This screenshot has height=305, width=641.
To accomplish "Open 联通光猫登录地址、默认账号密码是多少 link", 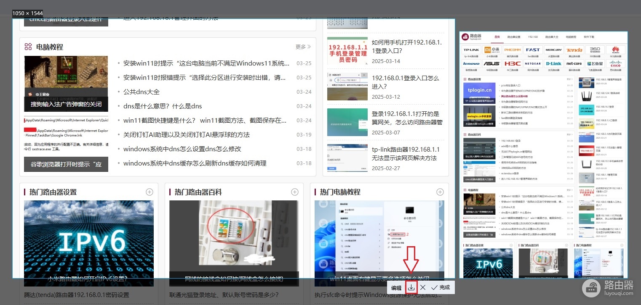I will click(x=224, y=295).
